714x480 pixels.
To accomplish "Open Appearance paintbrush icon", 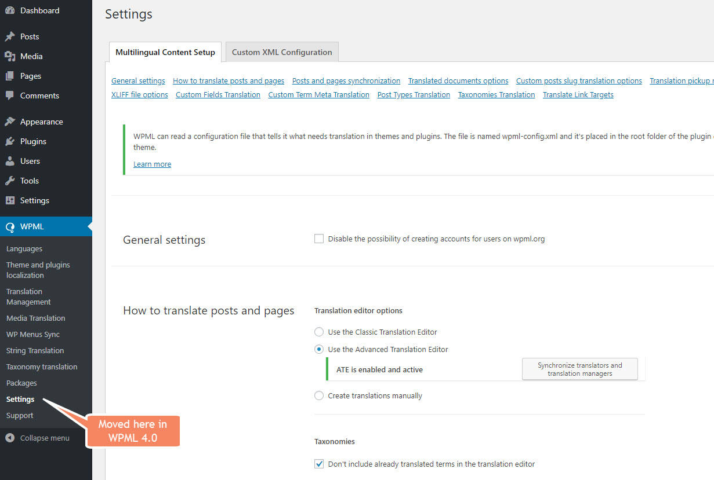I will (10, 122).
